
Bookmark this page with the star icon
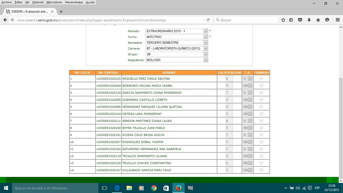pos(283,20)
